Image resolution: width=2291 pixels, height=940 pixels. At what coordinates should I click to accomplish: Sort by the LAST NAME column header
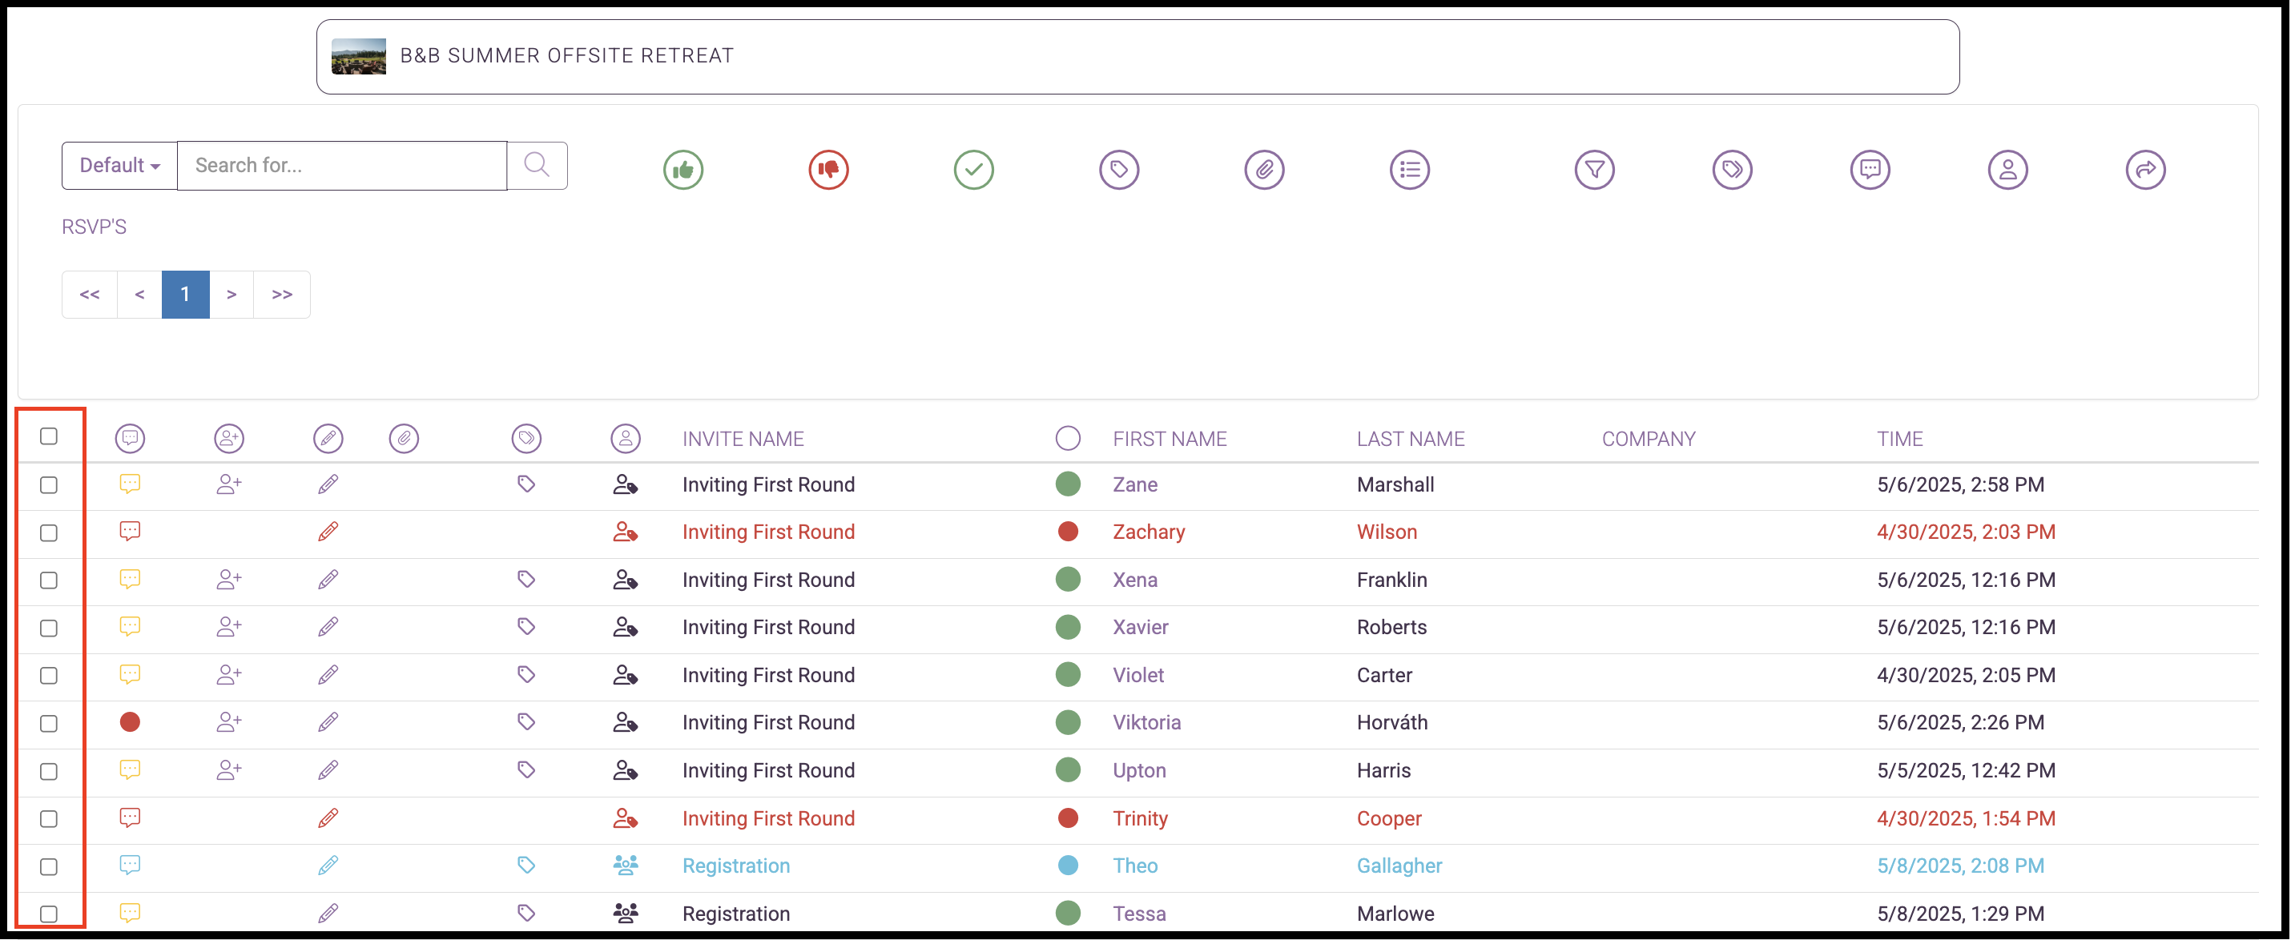coord(1411,439)
